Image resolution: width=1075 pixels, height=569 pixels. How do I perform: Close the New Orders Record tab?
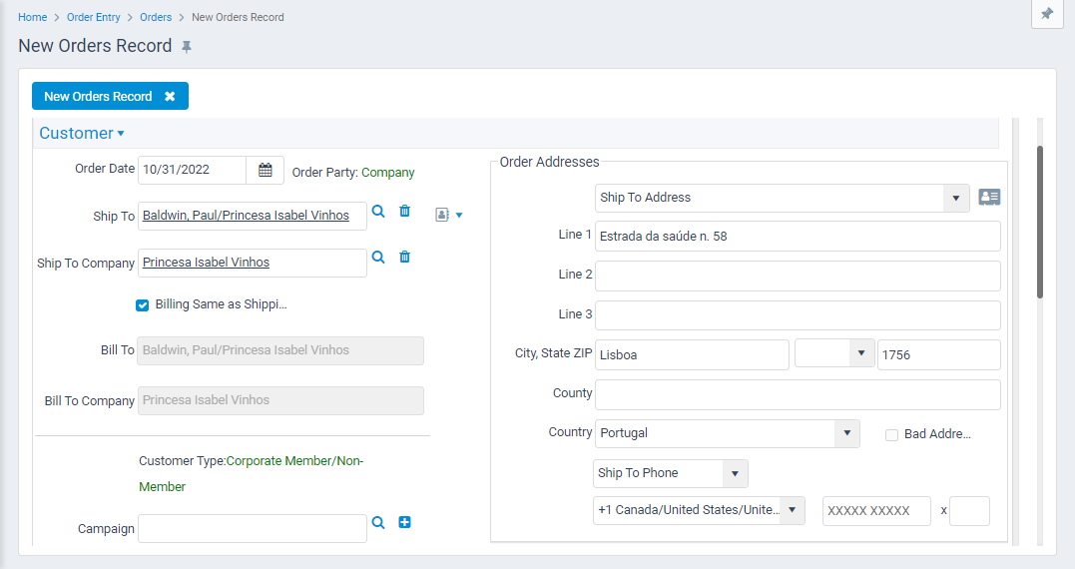170,97
